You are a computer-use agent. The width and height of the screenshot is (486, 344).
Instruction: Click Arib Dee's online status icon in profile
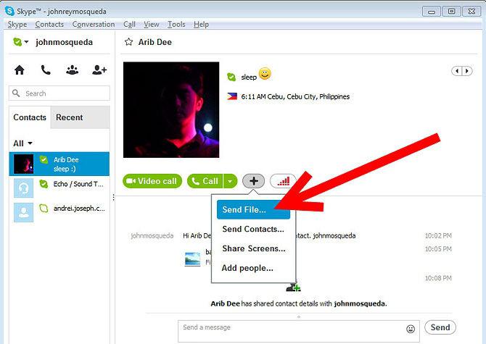(x=231, y=77)
